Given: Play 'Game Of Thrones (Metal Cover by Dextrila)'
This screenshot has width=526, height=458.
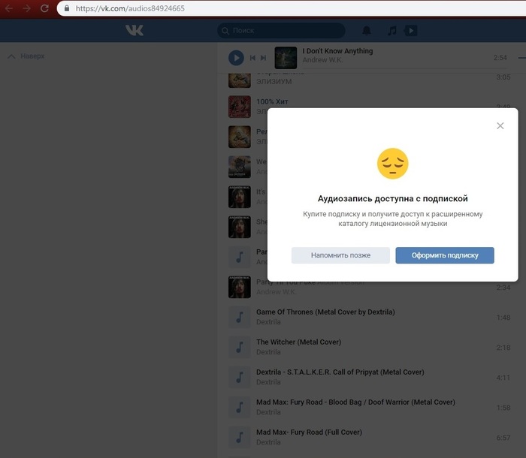Looking at the screenshot, I should 240,317.
